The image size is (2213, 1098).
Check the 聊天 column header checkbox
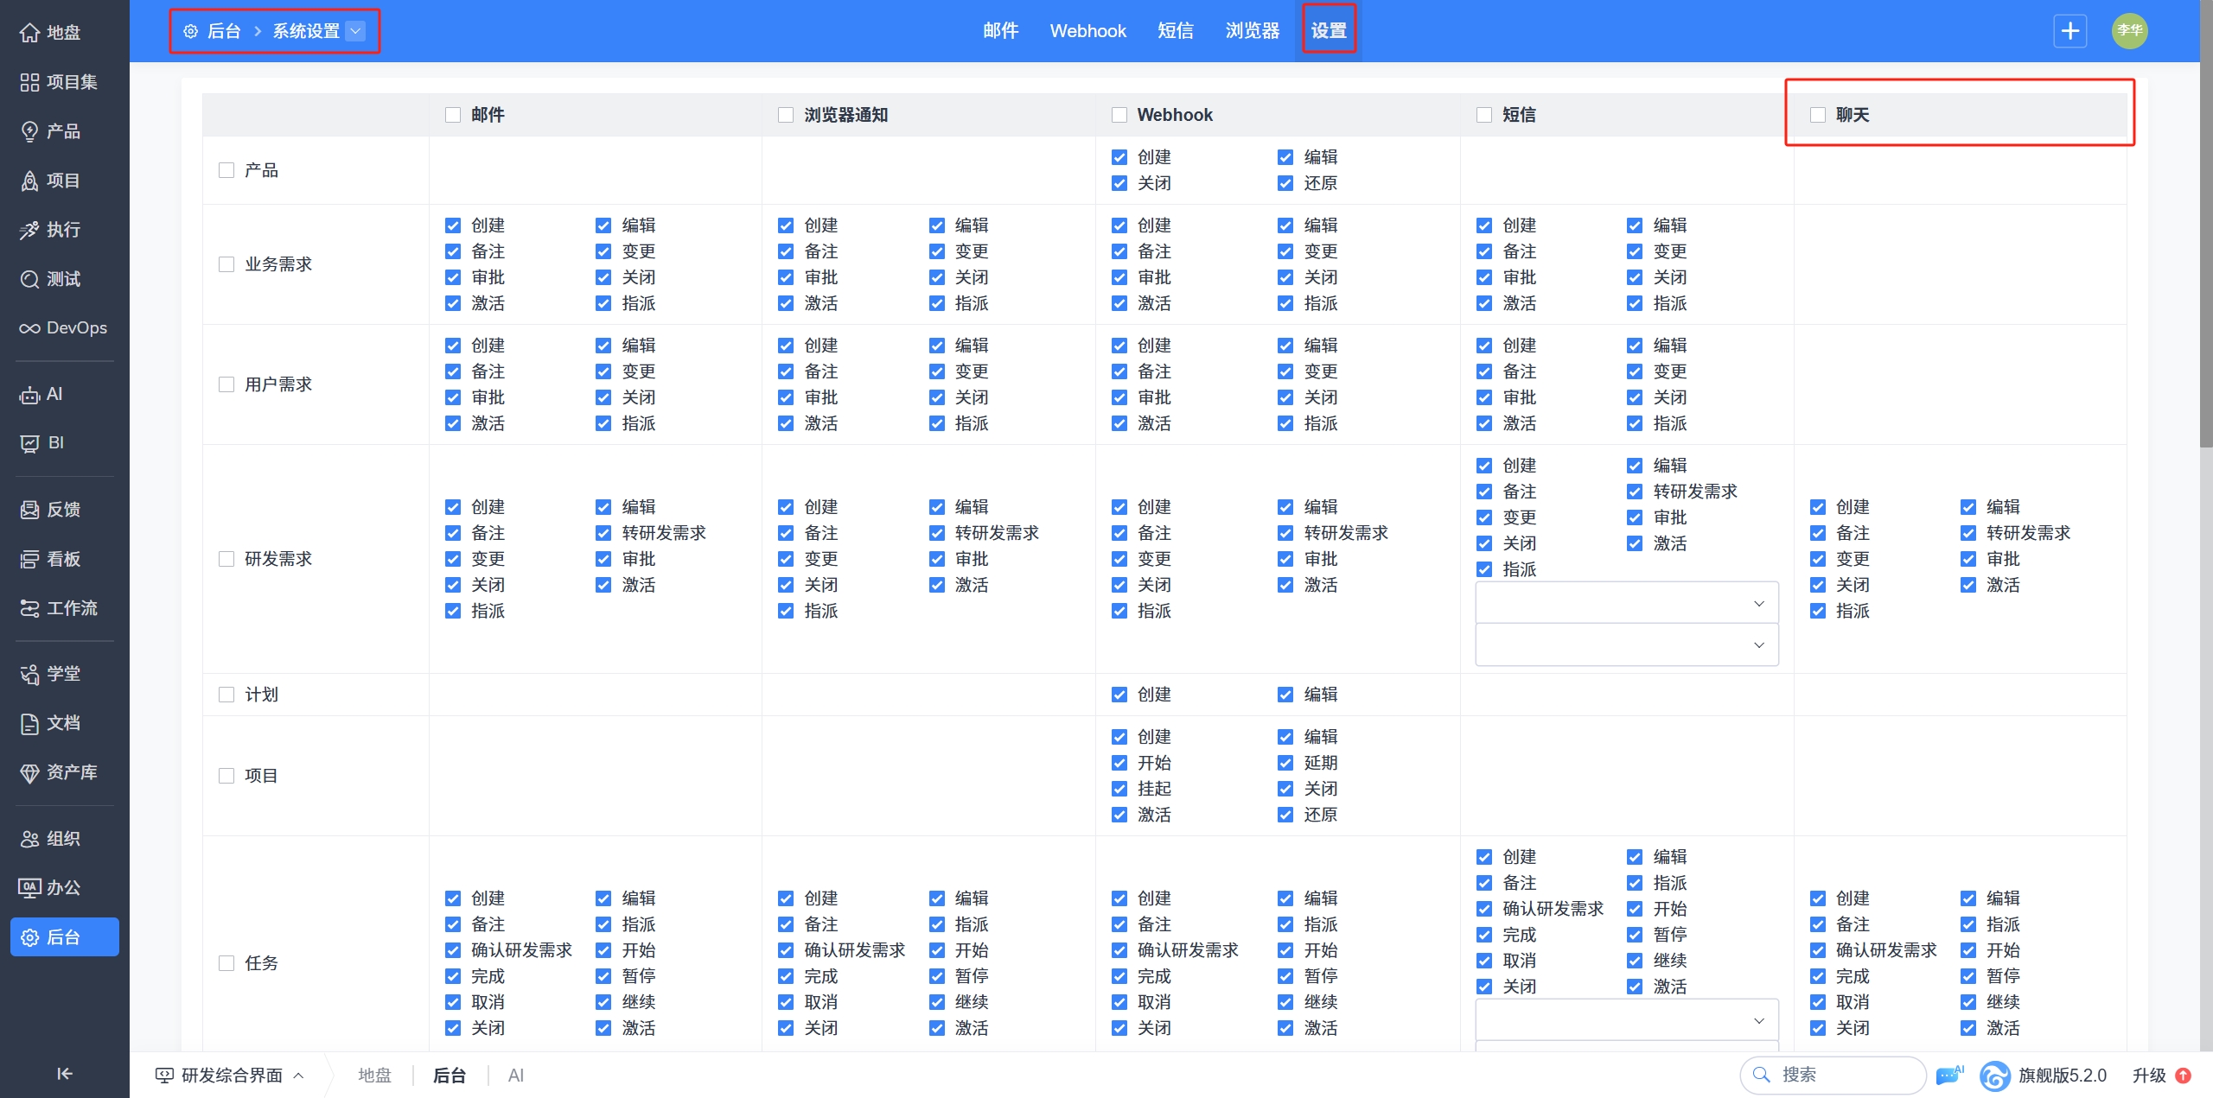pyautogui.click(x=1817, y=115)
